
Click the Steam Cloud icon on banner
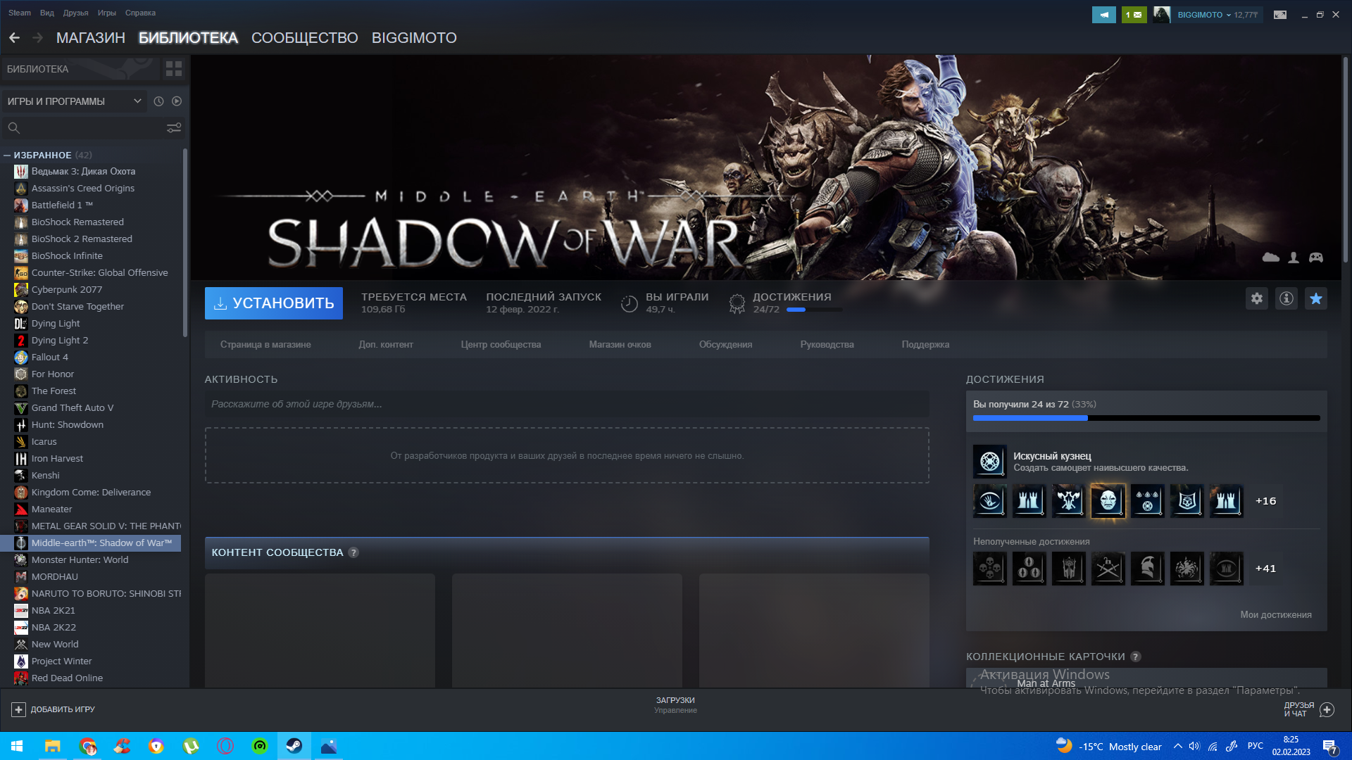tap(1271, 258)
